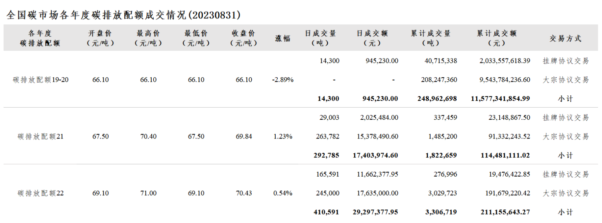Select the closing price 70.43
Image resolution: width=602 pixels, height=223 pixels.
pyautogui.click(x=244, y=193)
